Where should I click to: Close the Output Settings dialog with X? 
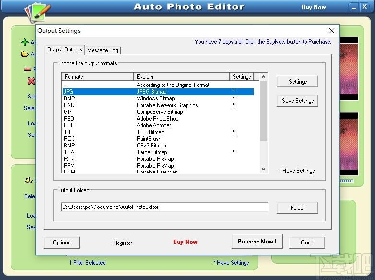[x=332, y=31]
